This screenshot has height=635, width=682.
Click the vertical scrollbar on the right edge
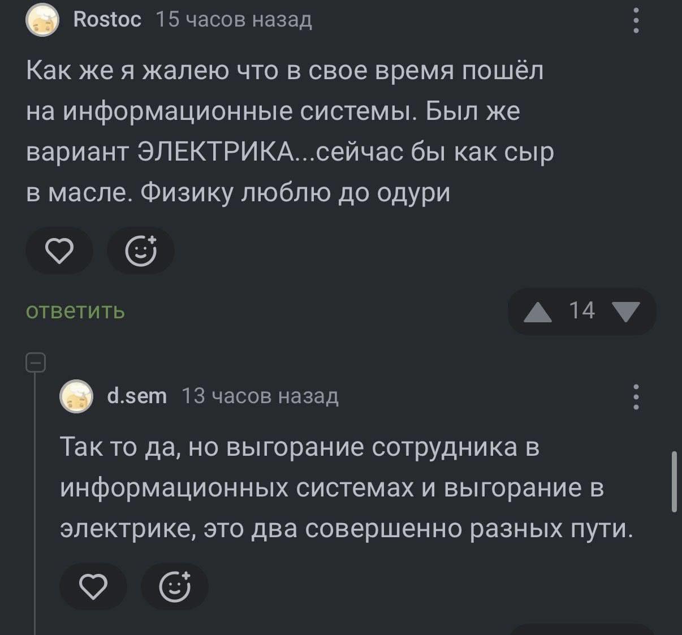click(x=674, y=481)
